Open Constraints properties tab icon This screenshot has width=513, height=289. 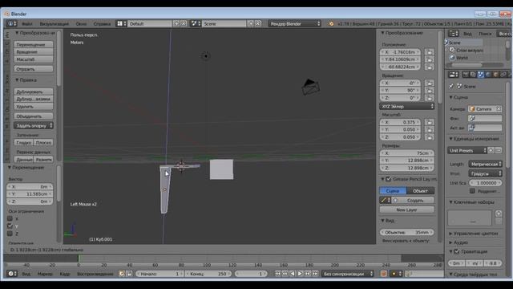coord(503,75)
